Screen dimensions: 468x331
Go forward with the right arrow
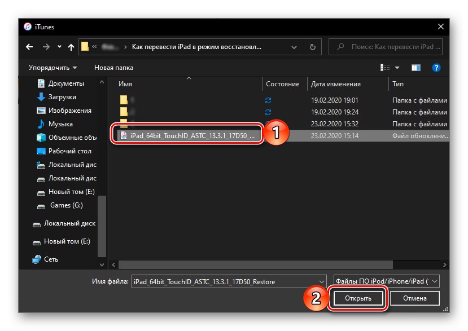click(x=46, y=47)
